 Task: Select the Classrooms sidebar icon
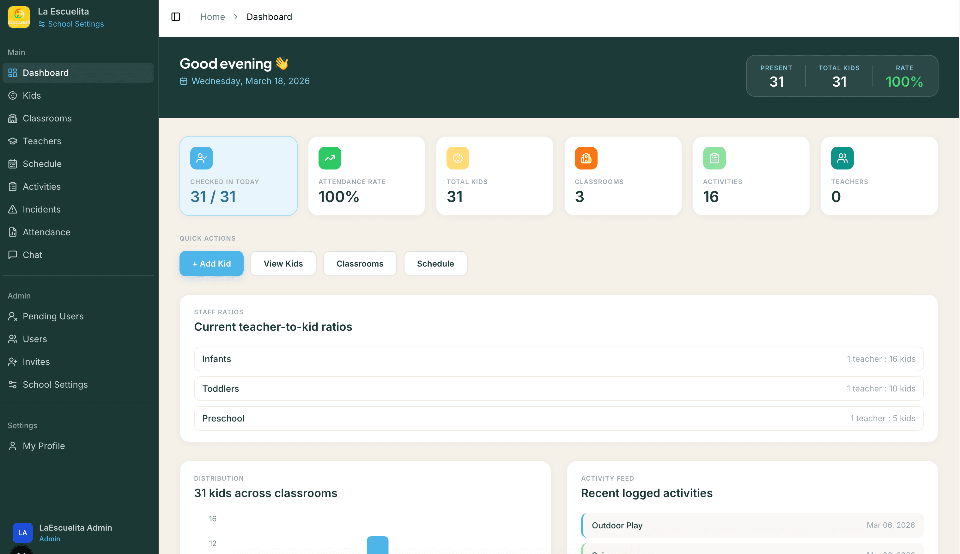pos(13,118)
